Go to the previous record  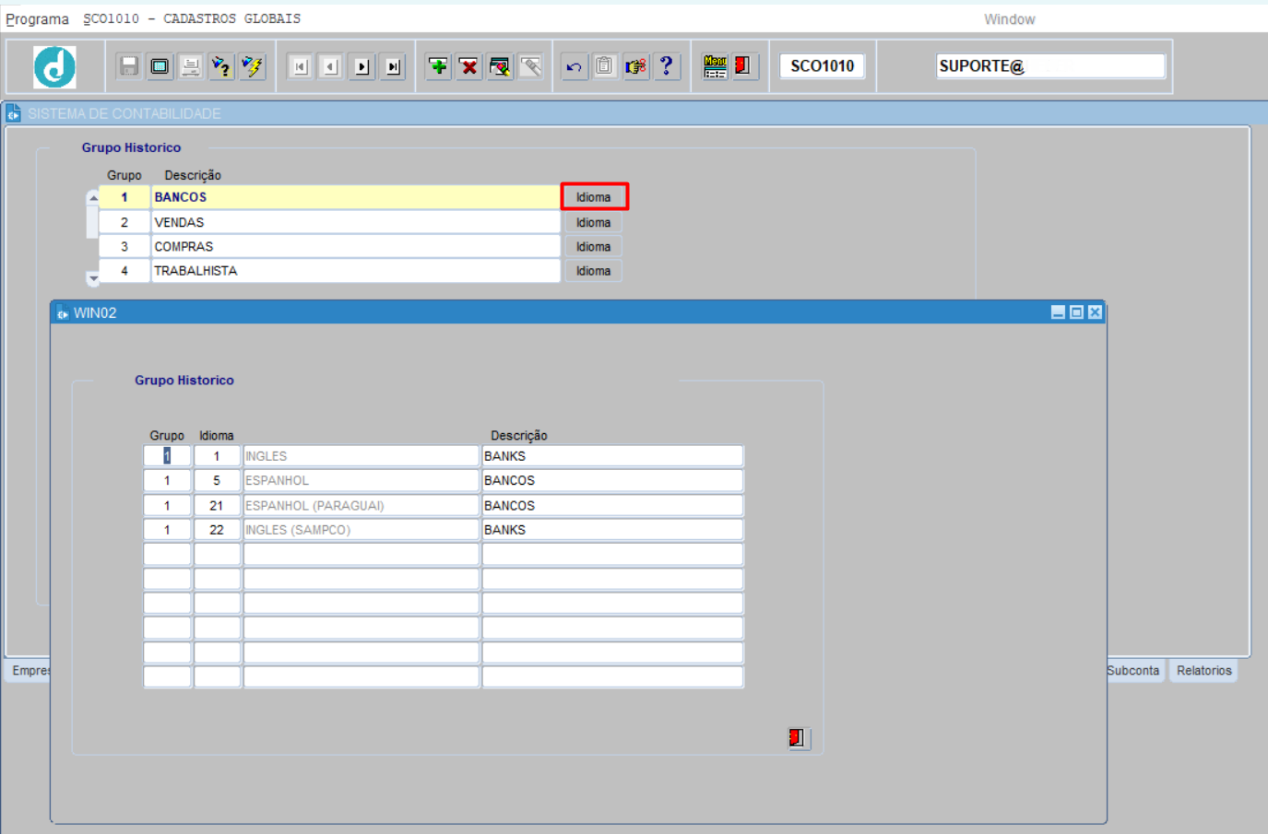(x=331, y=66)
